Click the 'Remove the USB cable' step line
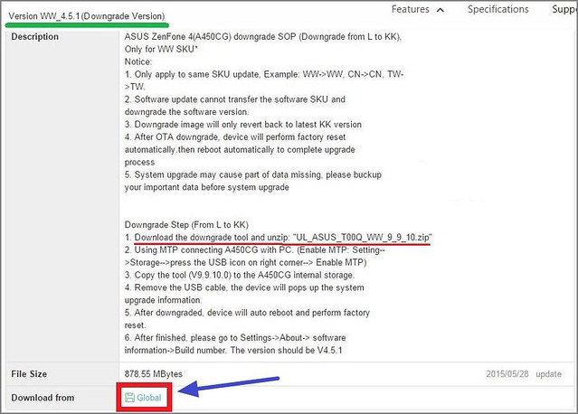 pyautogui.click(x=244, y=287)
